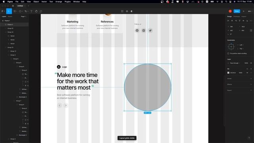Open the Plugins menu
This screenshot has height=143, width=254.
67,2
